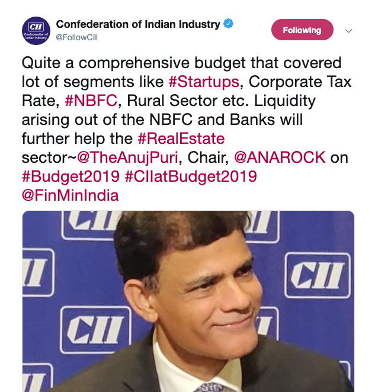This screenshot has height=392, width=375.
Task: Select the #Budget2019 hashtag
Action: tap(71, 176)
